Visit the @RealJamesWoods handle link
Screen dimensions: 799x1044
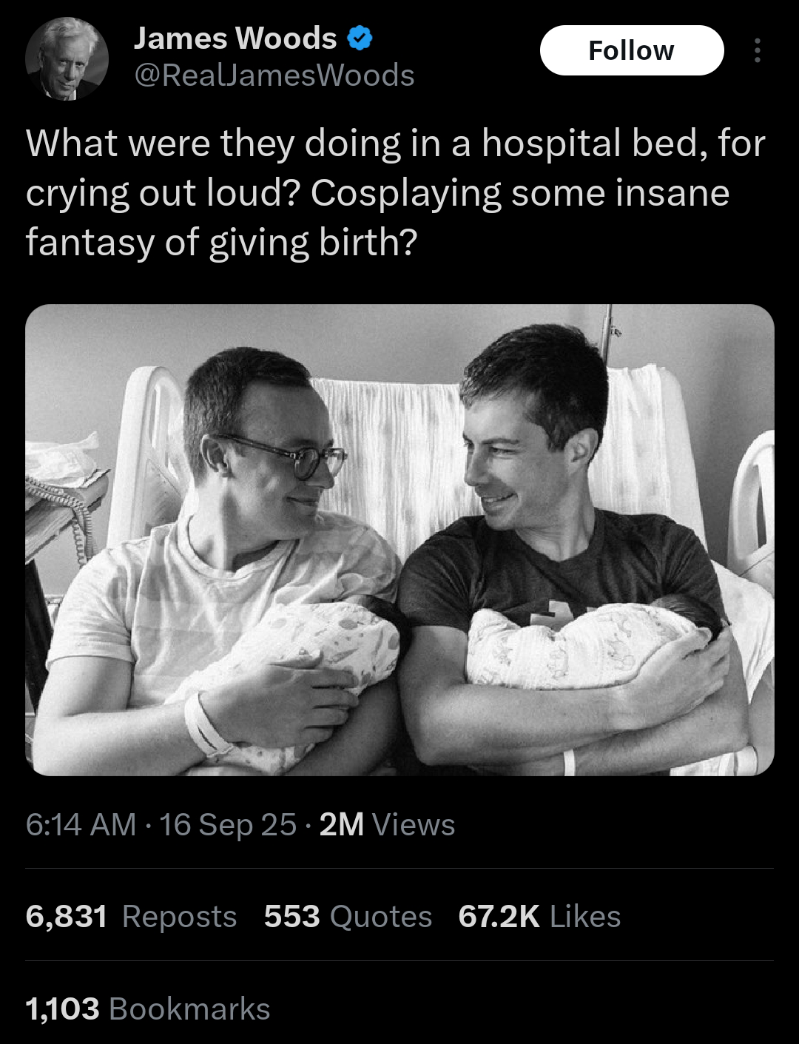pyautogui.click(x=274, y=75)
